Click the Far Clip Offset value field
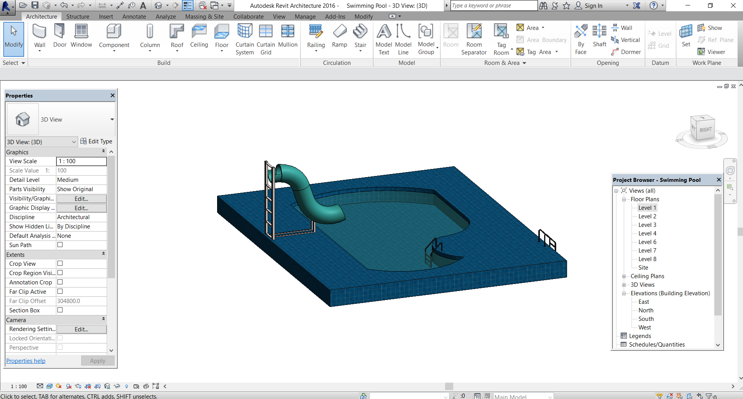 (81, 301)
